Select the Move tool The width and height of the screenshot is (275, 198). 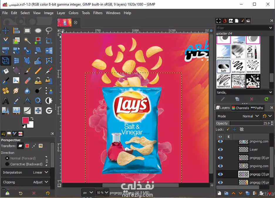point(6,31)
